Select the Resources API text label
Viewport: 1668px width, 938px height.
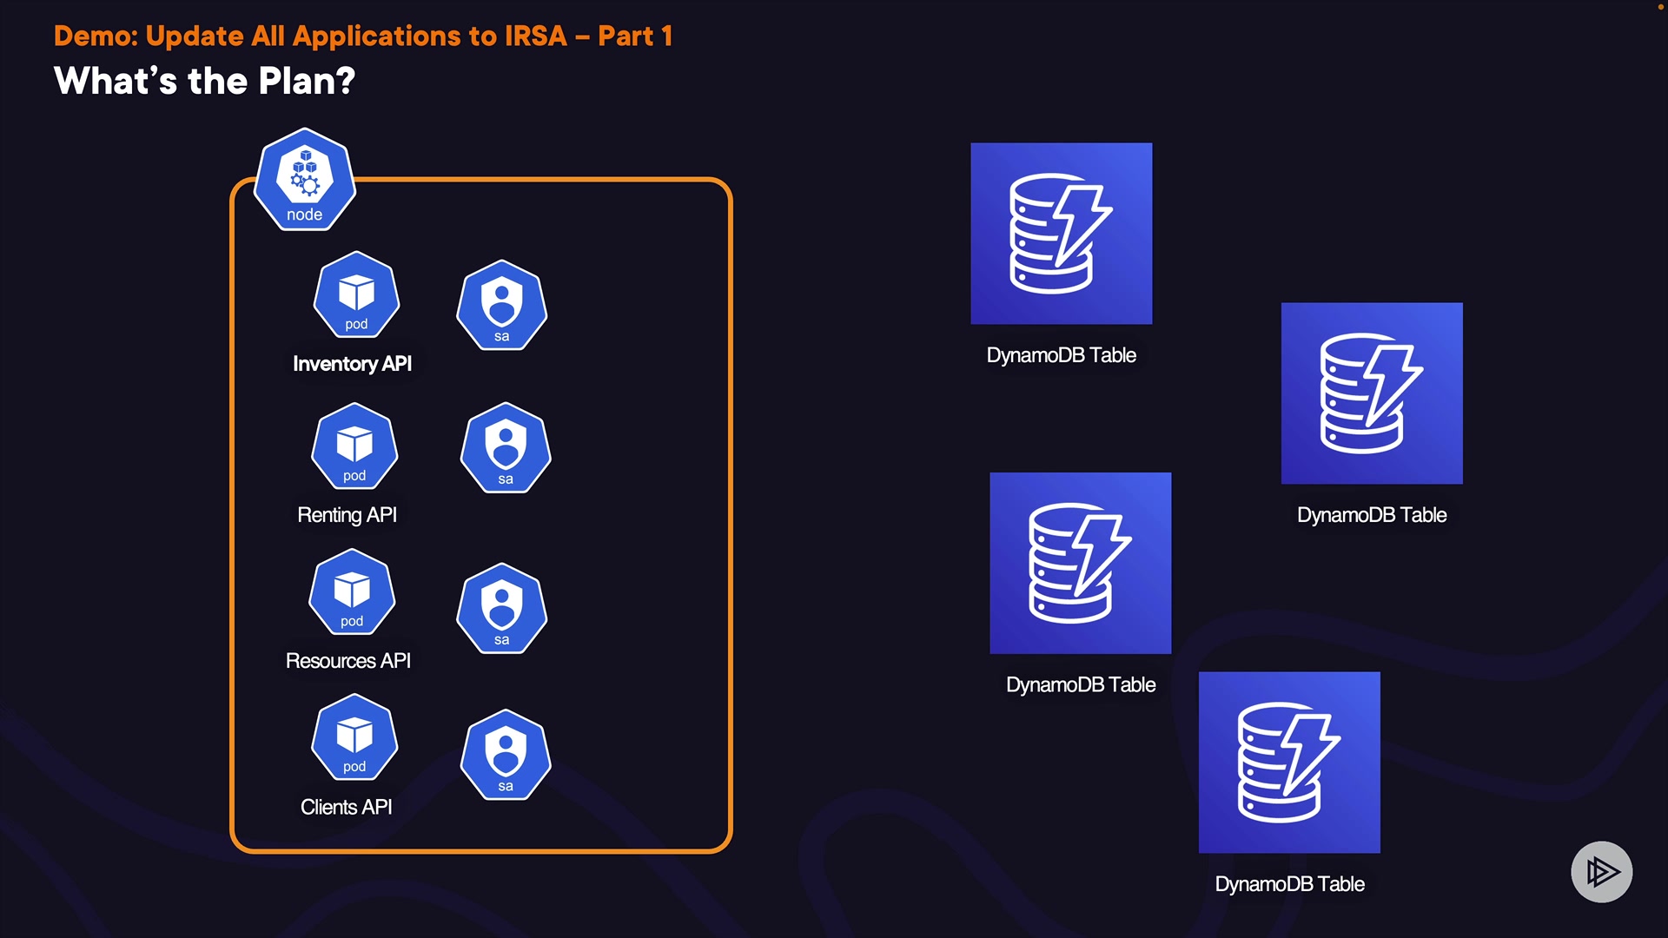tap(347, 661)
